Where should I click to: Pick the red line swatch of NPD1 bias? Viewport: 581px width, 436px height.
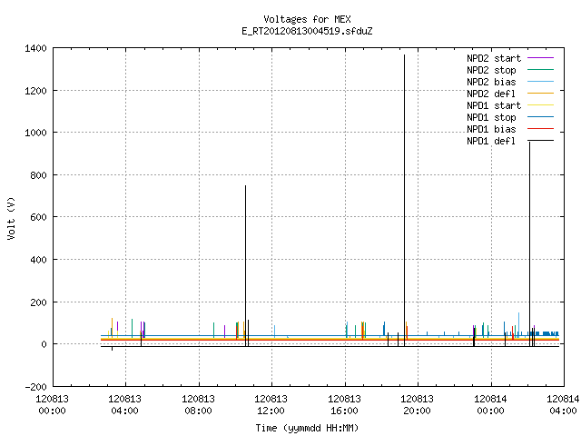coord(541,129)
